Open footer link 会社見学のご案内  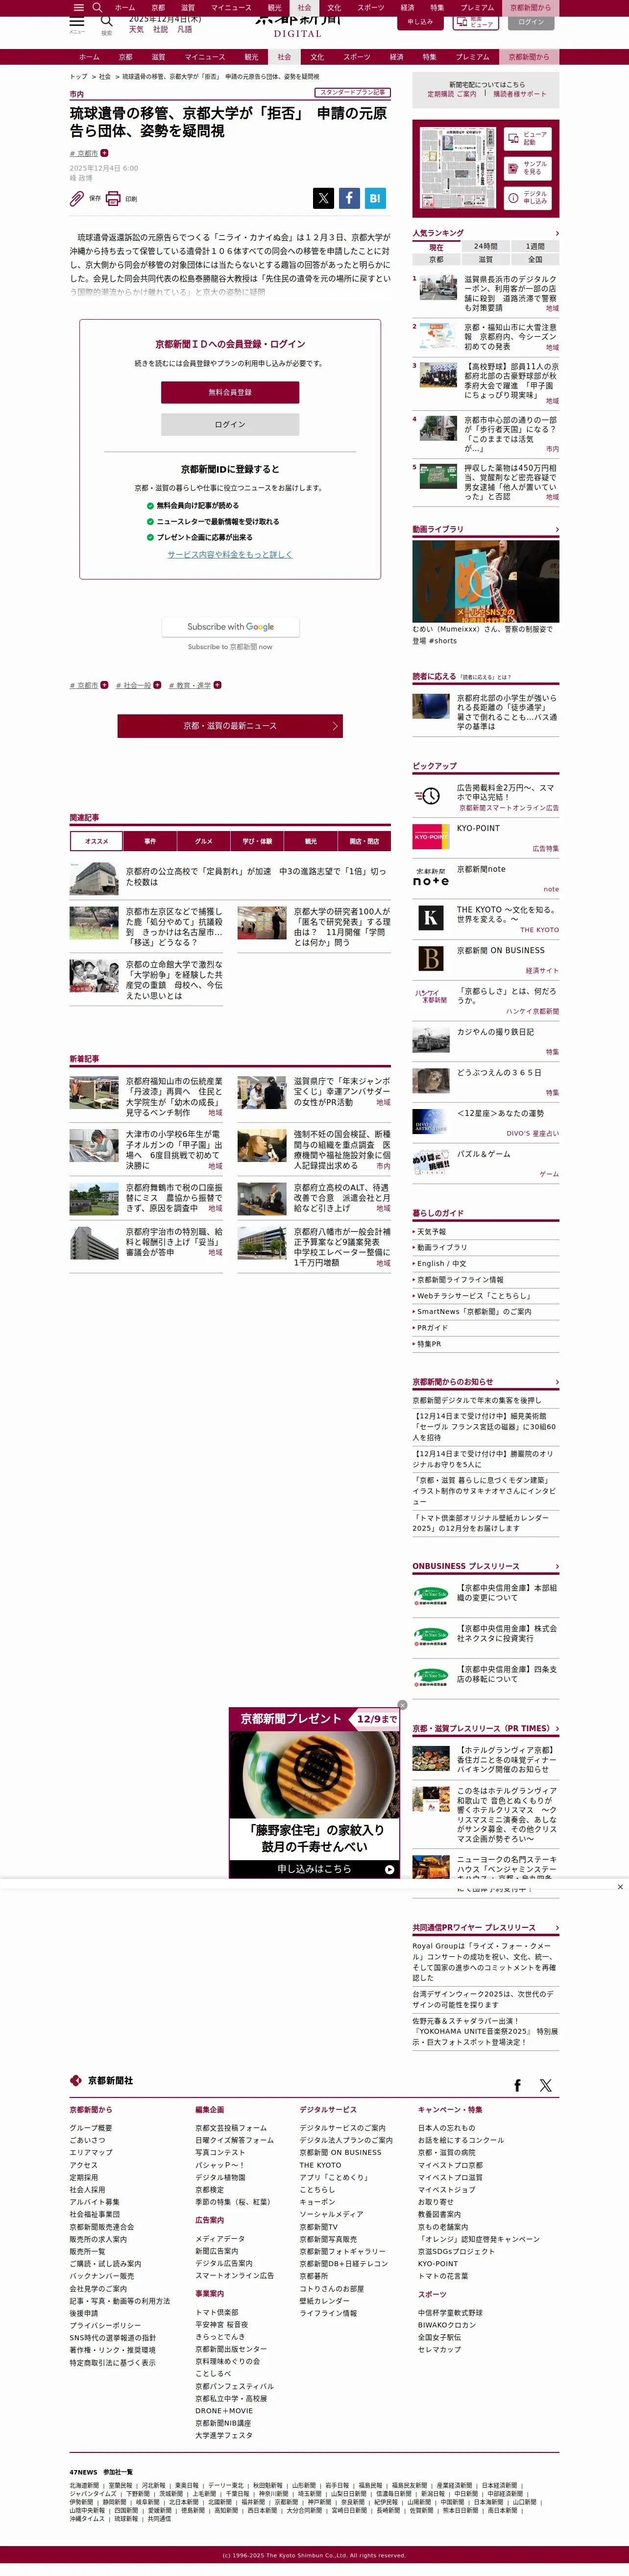(x=98, y=2288)
